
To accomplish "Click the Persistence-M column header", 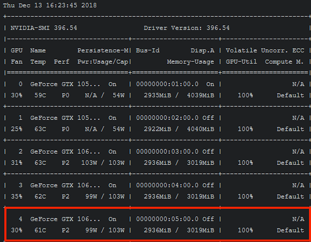I will coord(103,51).
